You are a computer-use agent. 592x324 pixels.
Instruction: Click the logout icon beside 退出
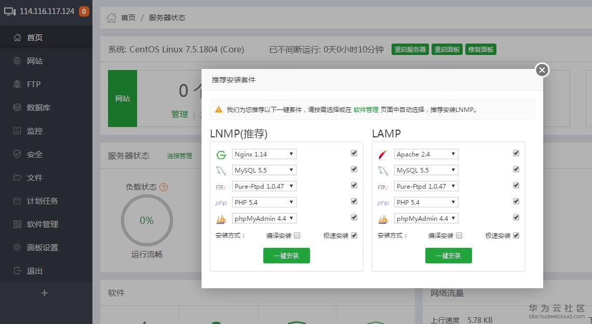(17, 271)
